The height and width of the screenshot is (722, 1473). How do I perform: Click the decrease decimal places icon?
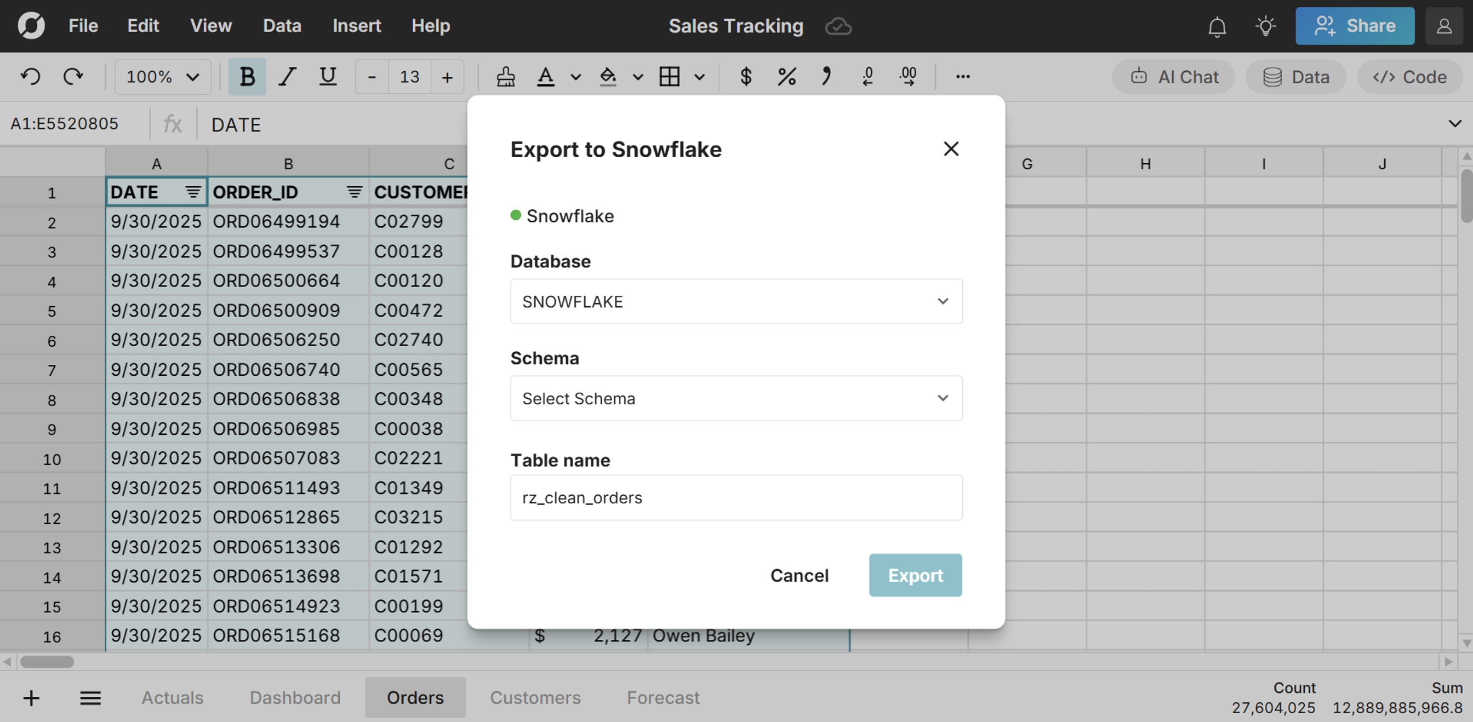[x=867, y=77]
